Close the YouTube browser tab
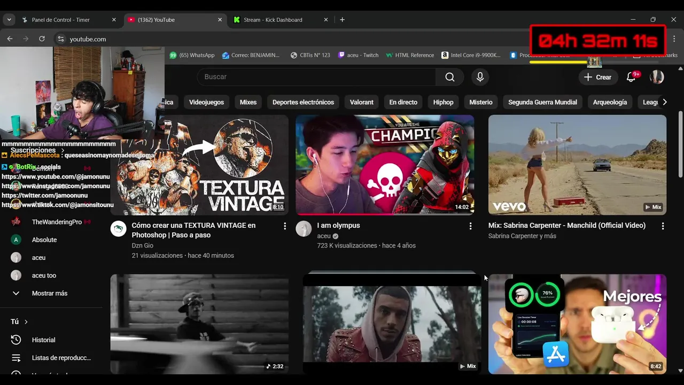 click(x=220, y=20)
